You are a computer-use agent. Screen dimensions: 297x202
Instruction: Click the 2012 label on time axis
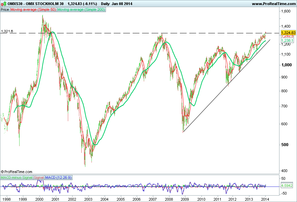click(233, 199)
